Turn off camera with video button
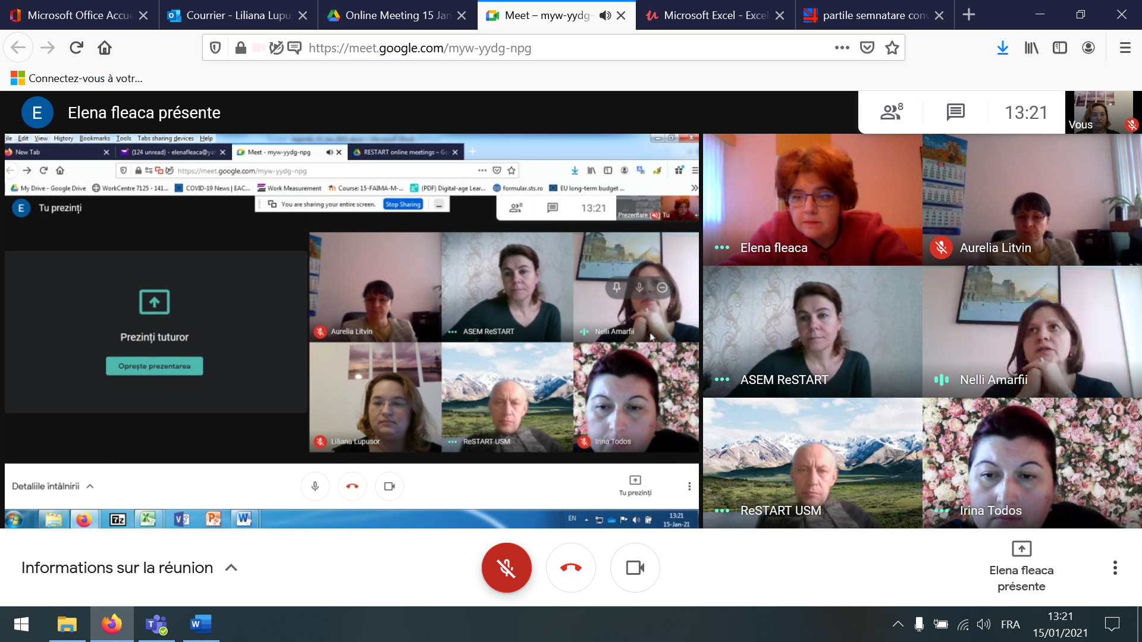Image resolution: width=1142 pixels, height=642 pixels. click(x=635, y=568)
